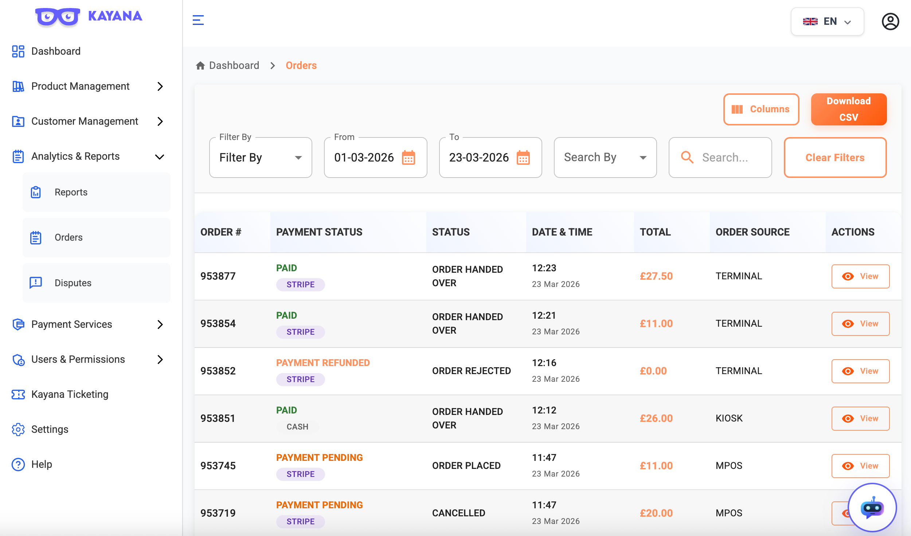Click the Kayana owl logo
The image size is (911, 536).
[58, 17]
